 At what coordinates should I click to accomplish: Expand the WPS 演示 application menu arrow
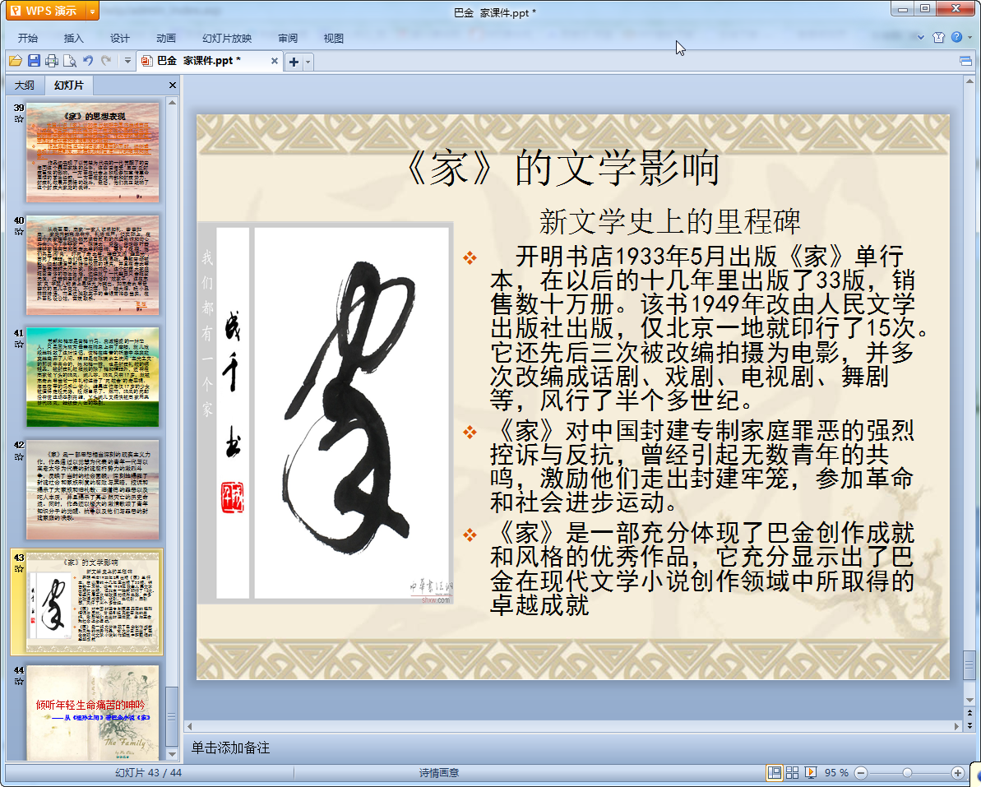[92, 11]
